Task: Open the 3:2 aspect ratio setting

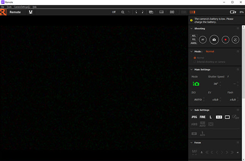Action: pyautogui.click(x=219, y=117)
